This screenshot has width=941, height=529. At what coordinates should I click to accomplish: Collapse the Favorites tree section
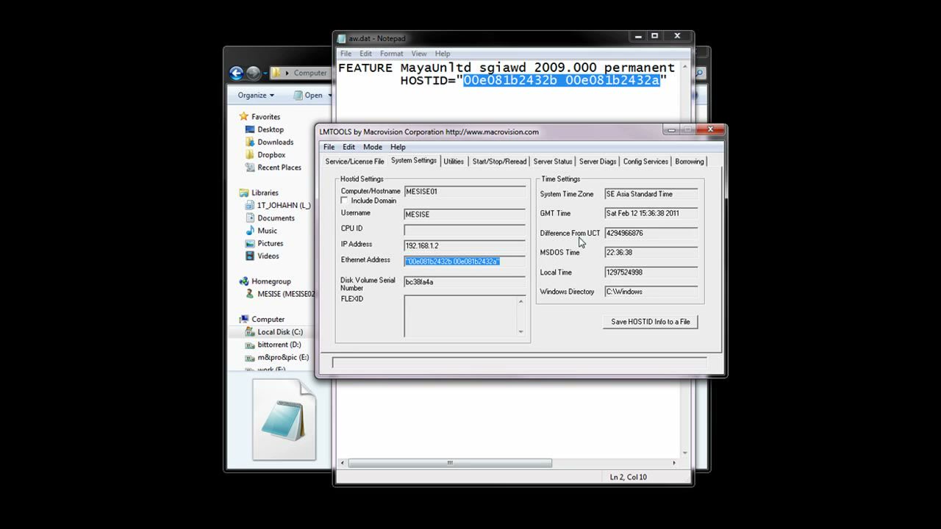(233, 117)
